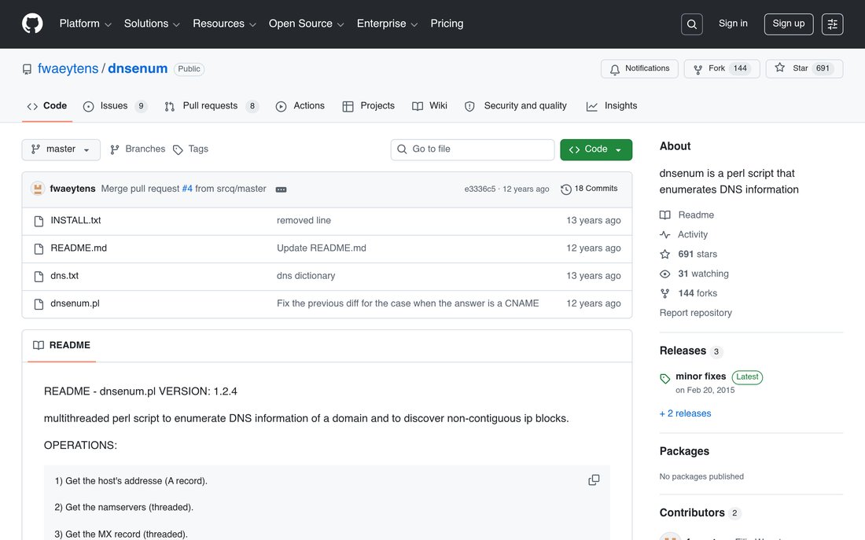Expand the Platform menu
Viewport: 865px width, 540px height.
(86, 24)
